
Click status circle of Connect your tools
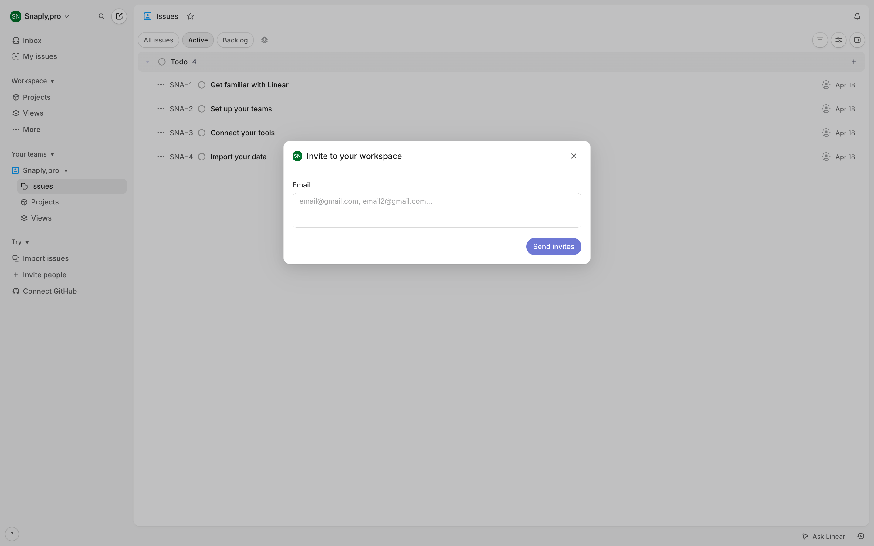[x=202, y=133]
